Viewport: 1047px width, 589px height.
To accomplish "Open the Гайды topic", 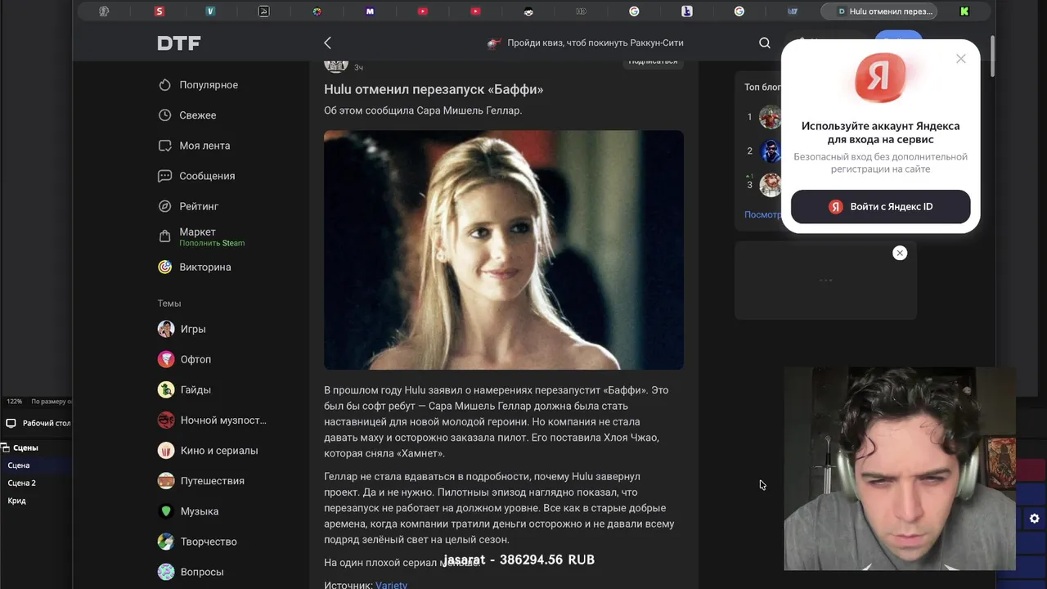I will pyautogui.click(x=195, y=389).
